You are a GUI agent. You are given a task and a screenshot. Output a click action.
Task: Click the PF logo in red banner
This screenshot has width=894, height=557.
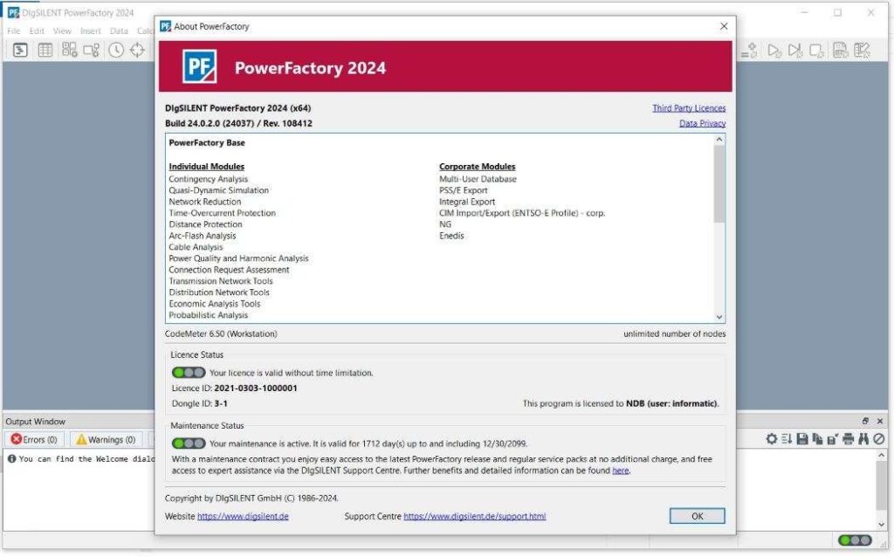tap(199, 66)
